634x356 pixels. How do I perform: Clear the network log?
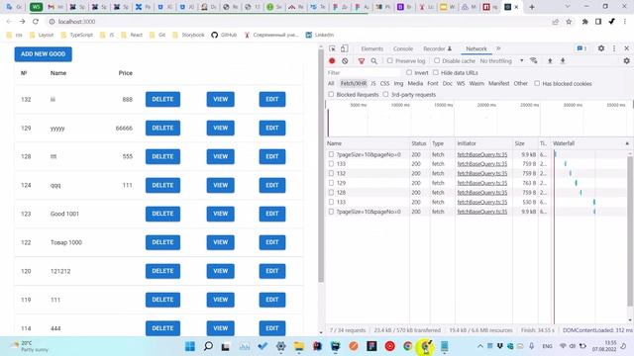click(345, 61)
